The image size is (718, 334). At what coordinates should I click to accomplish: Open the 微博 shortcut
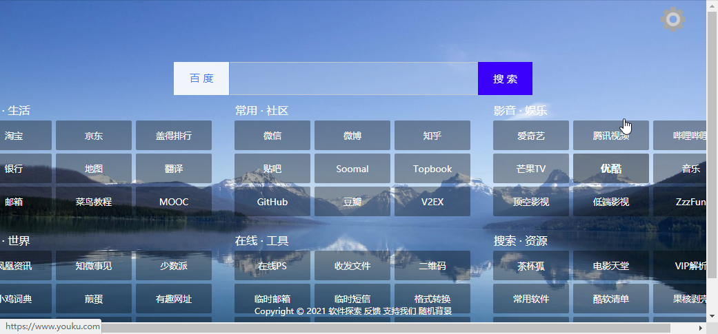pos(352,135)
